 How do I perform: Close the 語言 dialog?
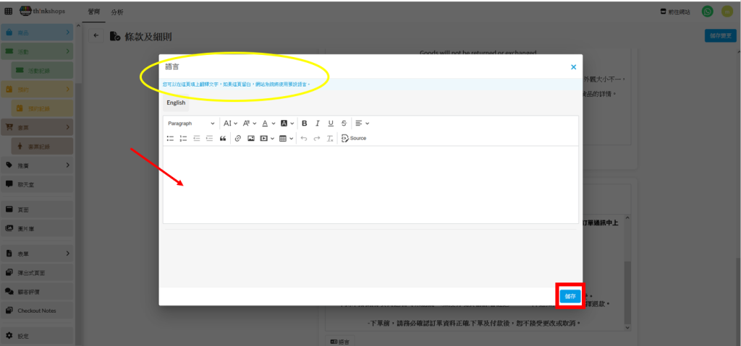[573, 67]
